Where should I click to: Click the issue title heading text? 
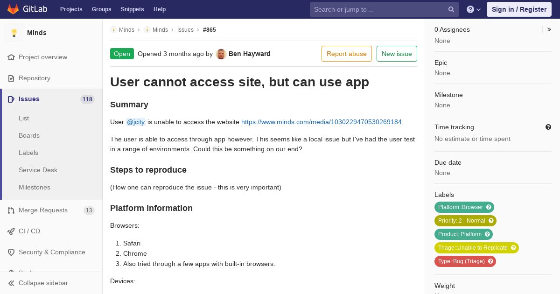tap(239, 82)
